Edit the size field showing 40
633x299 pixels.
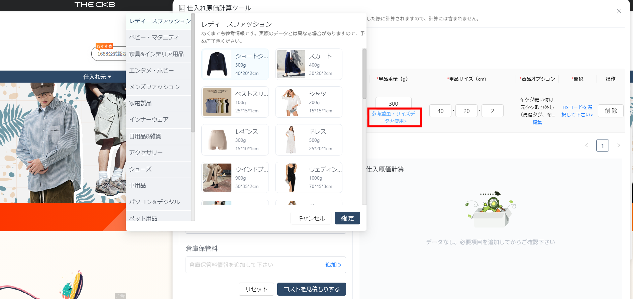coord(440,111)
